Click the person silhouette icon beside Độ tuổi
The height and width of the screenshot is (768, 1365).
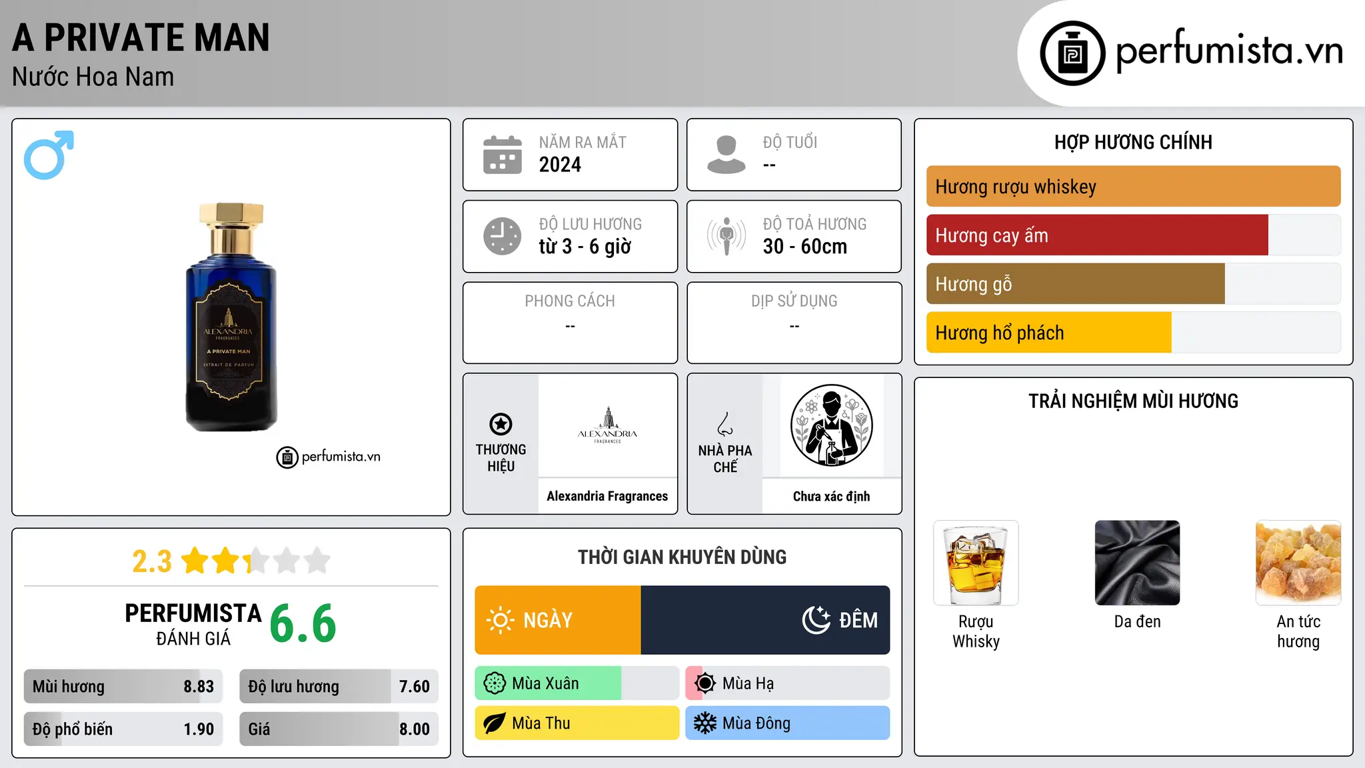tap(726, 155)
